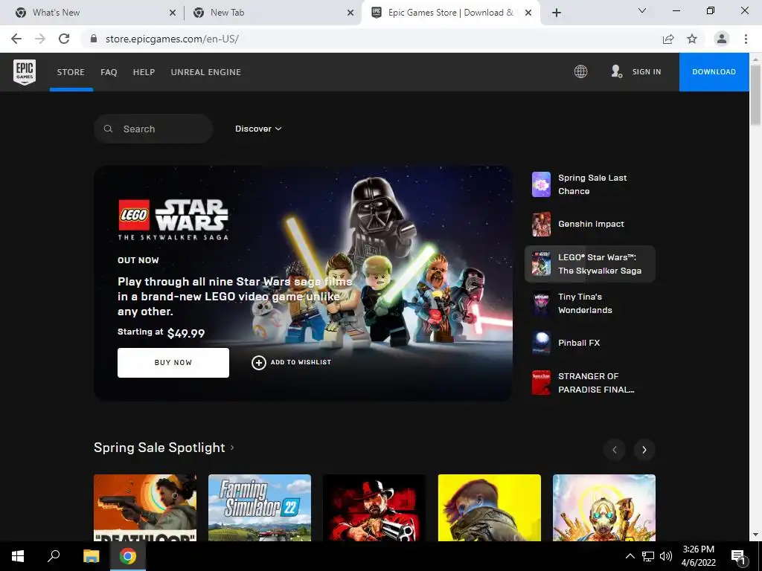This screenshot has width=762, height=571.
Task: Open Windows Start menu
Action: 18,556
